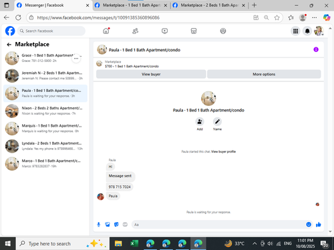The width and height of the screenshot is (334, 250).
Task: Open the volume control in tray
Action: (270, 244)
